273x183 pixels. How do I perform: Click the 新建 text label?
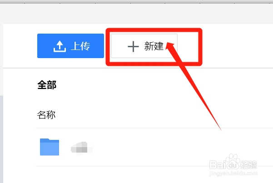click(x=154, y=46)
